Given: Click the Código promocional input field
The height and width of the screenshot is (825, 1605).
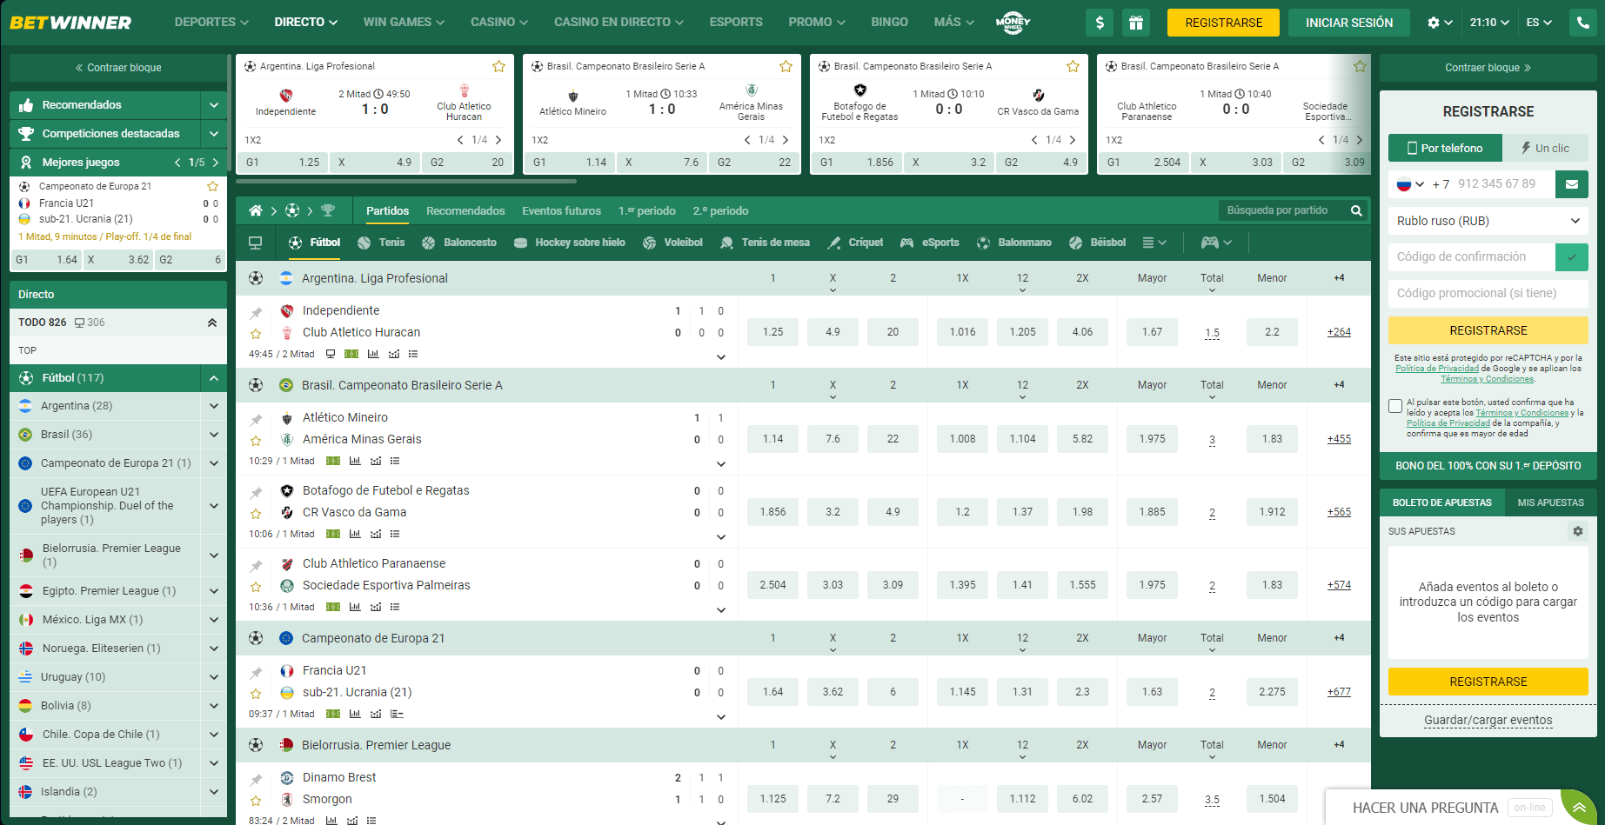Looking at the screenshot, I should click(1488, 293).
